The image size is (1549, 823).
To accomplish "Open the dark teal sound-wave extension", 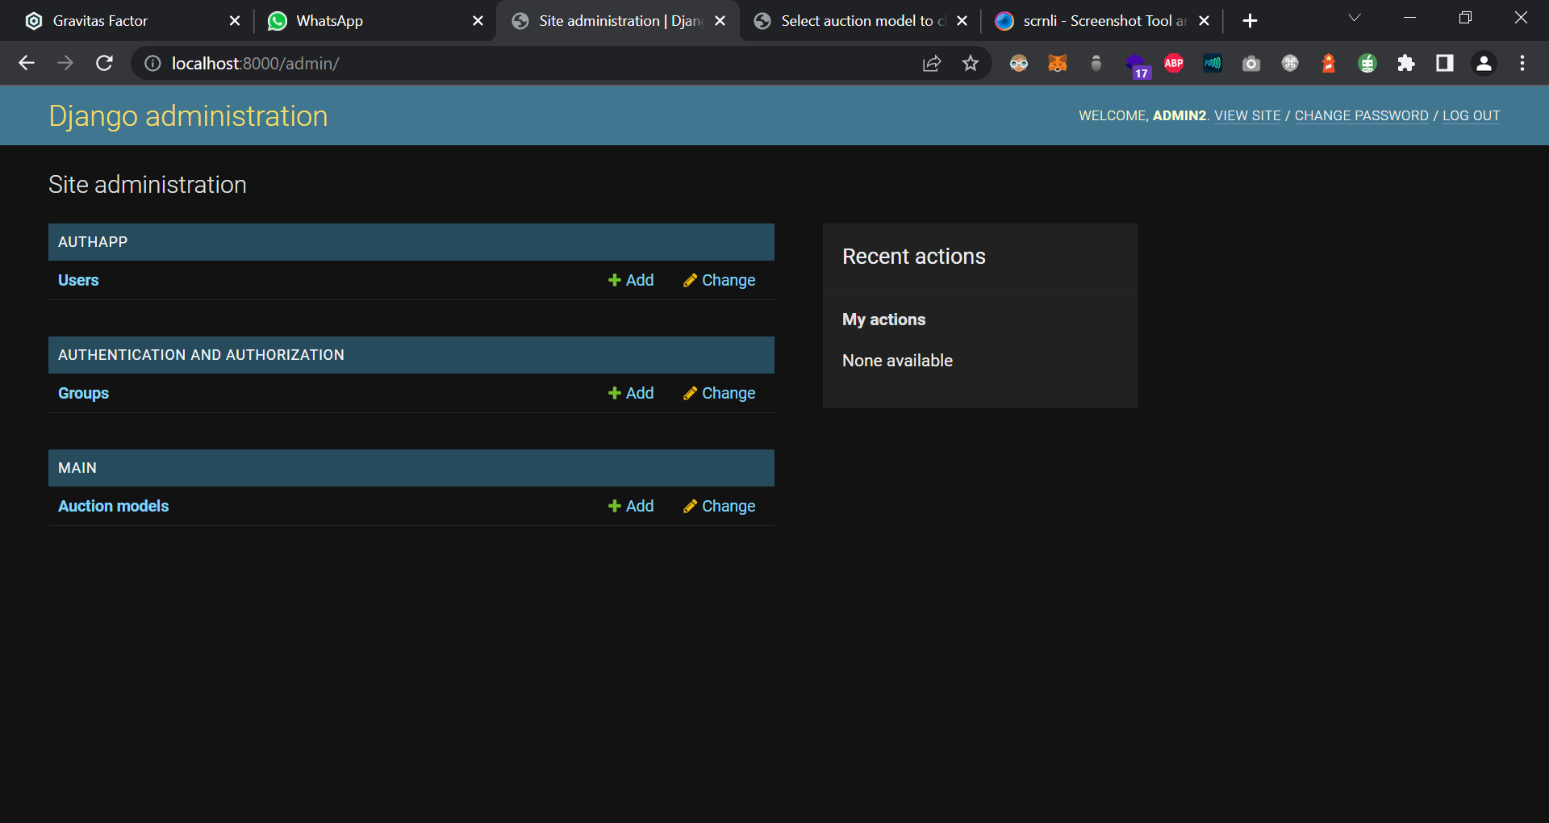I will click(x=1213, y=63).
